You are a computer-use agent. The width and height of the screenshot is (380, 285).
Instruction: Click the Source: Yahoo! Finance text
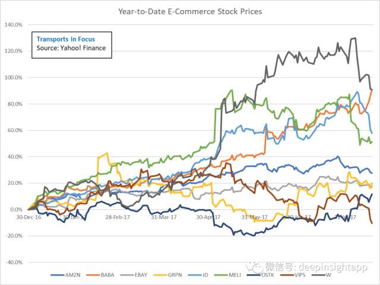71,48
